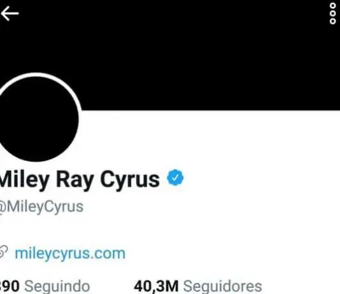This screenshot has height=294, width=340.
Task: View the 40,3M Seguidores list
Action: coord(198,286)
